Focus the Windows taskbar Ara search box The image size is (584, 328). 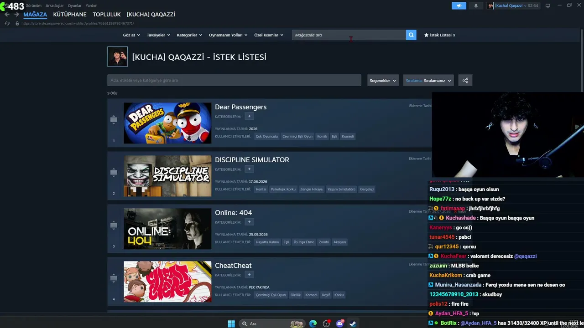(273, 323)
